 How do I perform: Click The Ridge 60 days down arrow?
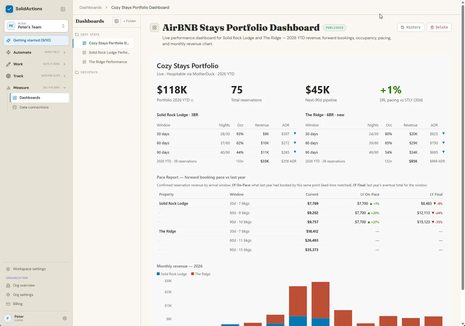point(443,143)
